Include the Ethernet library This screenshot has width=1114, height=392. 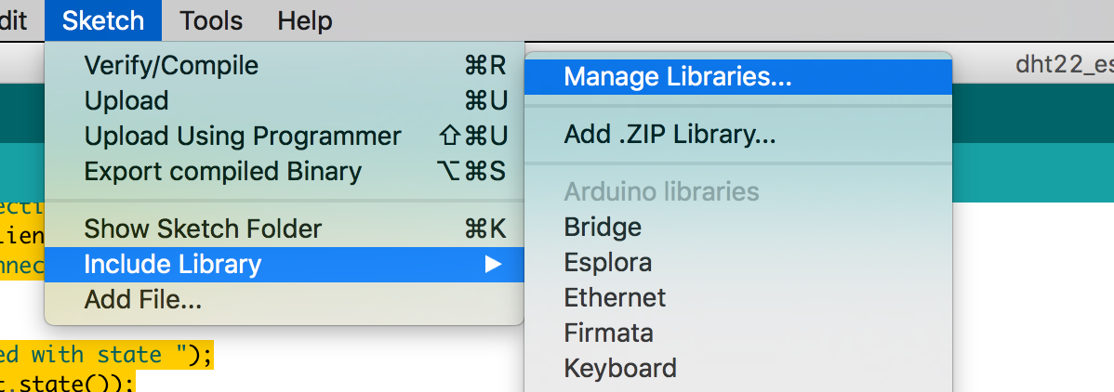pyautogui.click(x=615, y=297)
